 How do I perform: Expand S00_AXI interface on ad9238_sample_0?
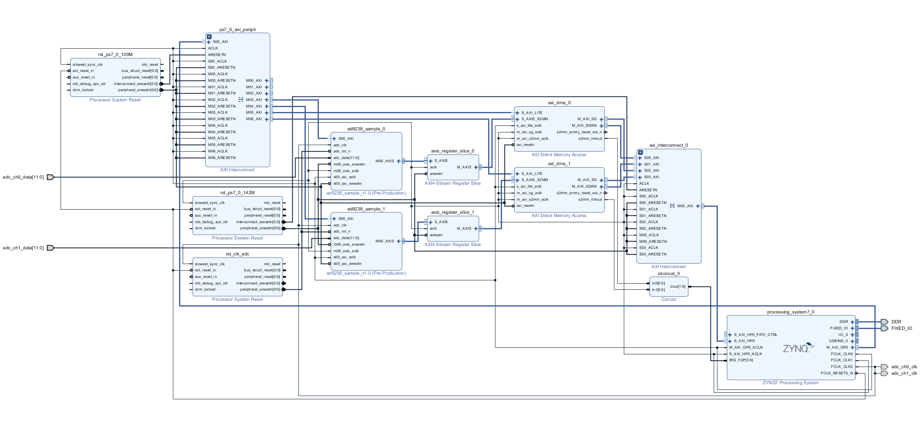click(x=334, y=139)
